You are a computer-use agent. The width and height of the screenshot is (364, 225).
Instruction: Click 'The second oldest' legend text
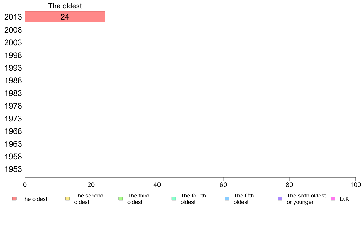coord(89,199)
